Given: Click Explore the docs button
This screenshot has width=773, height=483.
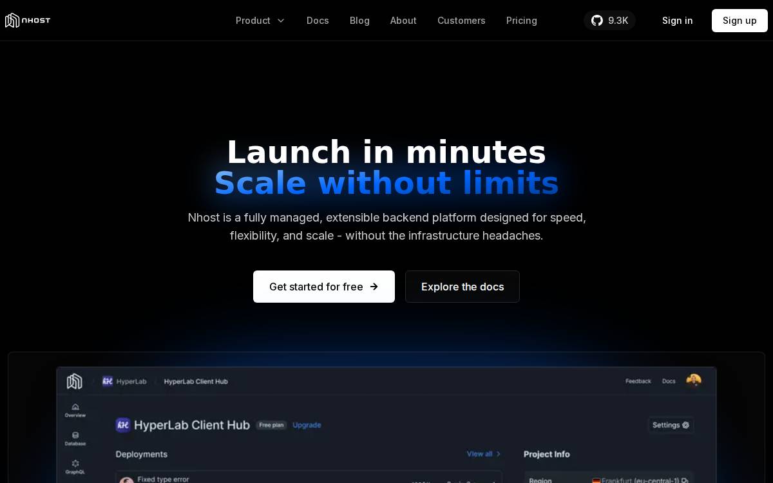Looking at the screenshot, I should (463, 287).
